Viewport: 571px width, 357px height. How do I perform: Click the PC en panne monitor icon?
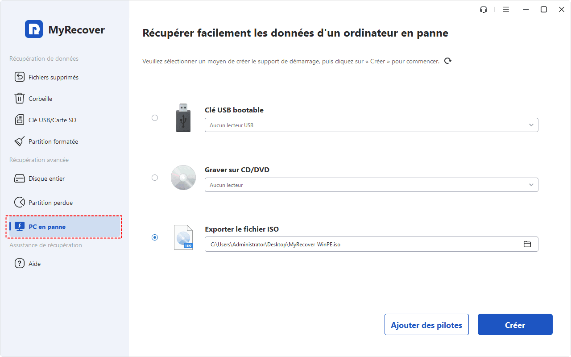tap(20, 227)
